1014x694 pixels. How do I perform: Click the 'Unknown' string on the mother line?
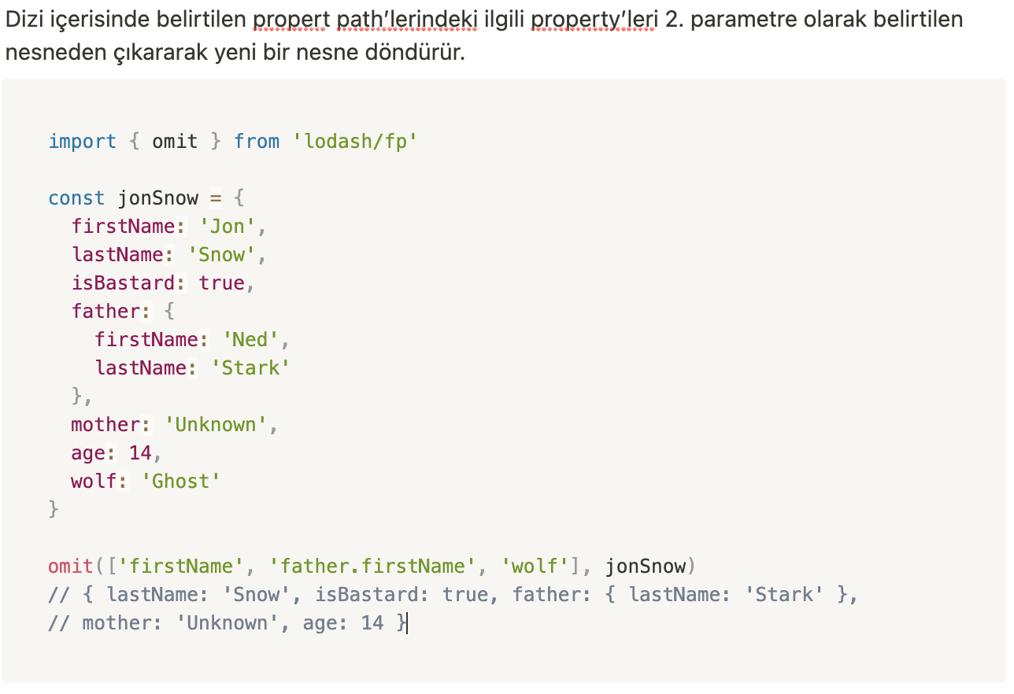[x=216, y=425]
